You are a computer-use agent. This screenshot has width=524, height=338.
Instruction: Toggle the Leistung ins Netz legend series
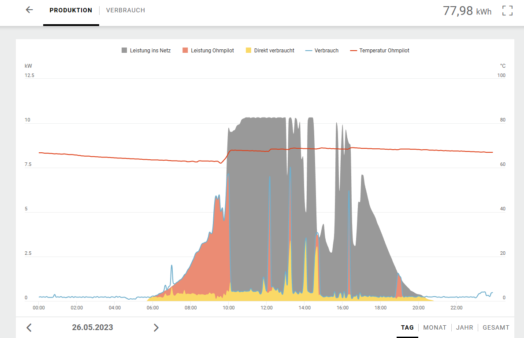[146, 50]
